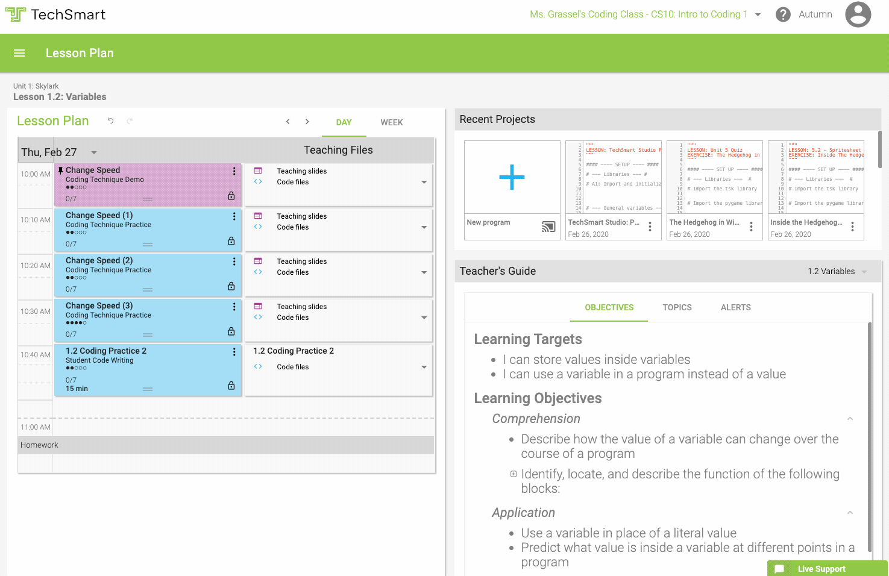Open the Inside the Hedgehog project thumbnail

(816, 177)
